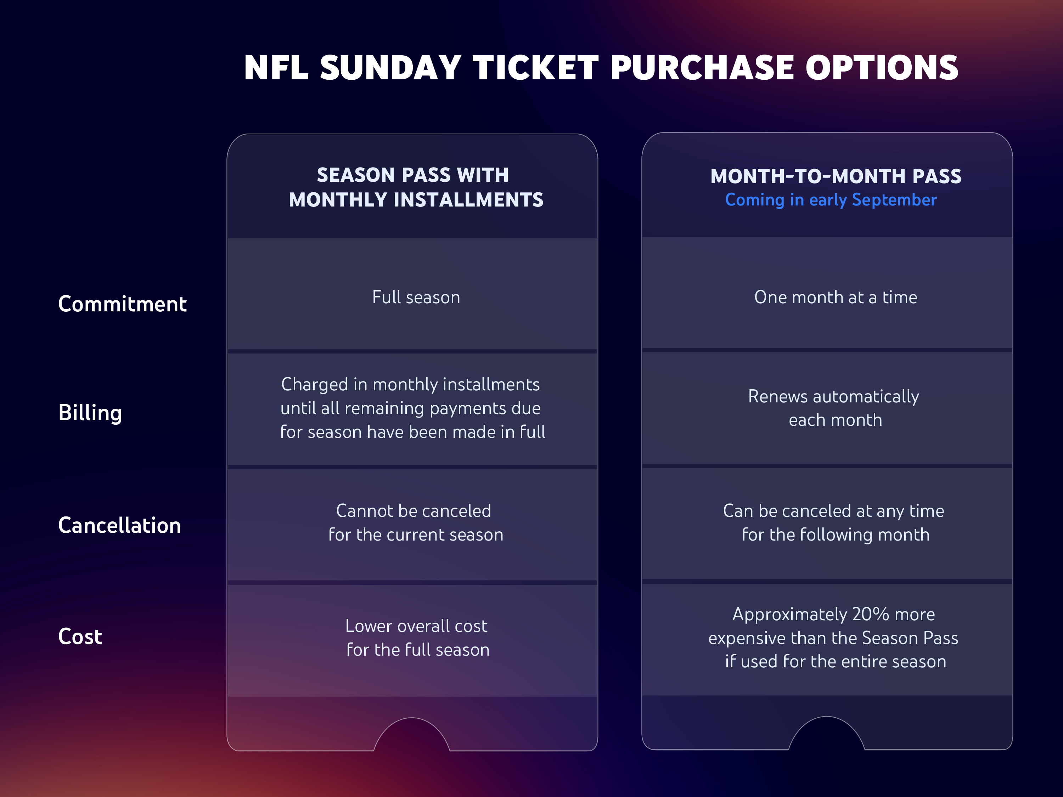Click the Cost row label
This screenshot has height=797, width=1063.
click(x=80, y=637)
